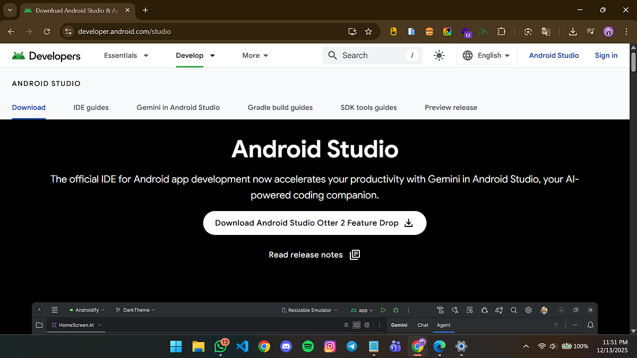Click the HomeScreen.kt file tab

(76, 325)
